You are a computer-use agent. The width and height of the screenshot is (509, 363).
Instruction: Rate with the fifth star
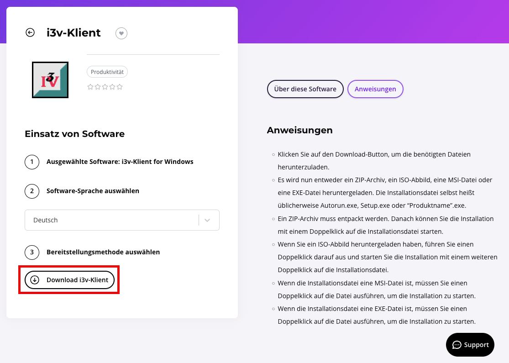click(120, 87)
